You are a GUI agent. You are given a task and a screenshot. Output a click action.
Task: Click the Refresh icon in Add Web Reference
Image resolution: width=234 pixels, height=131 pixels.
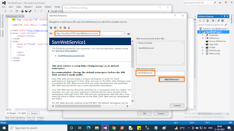coord(65,28)
